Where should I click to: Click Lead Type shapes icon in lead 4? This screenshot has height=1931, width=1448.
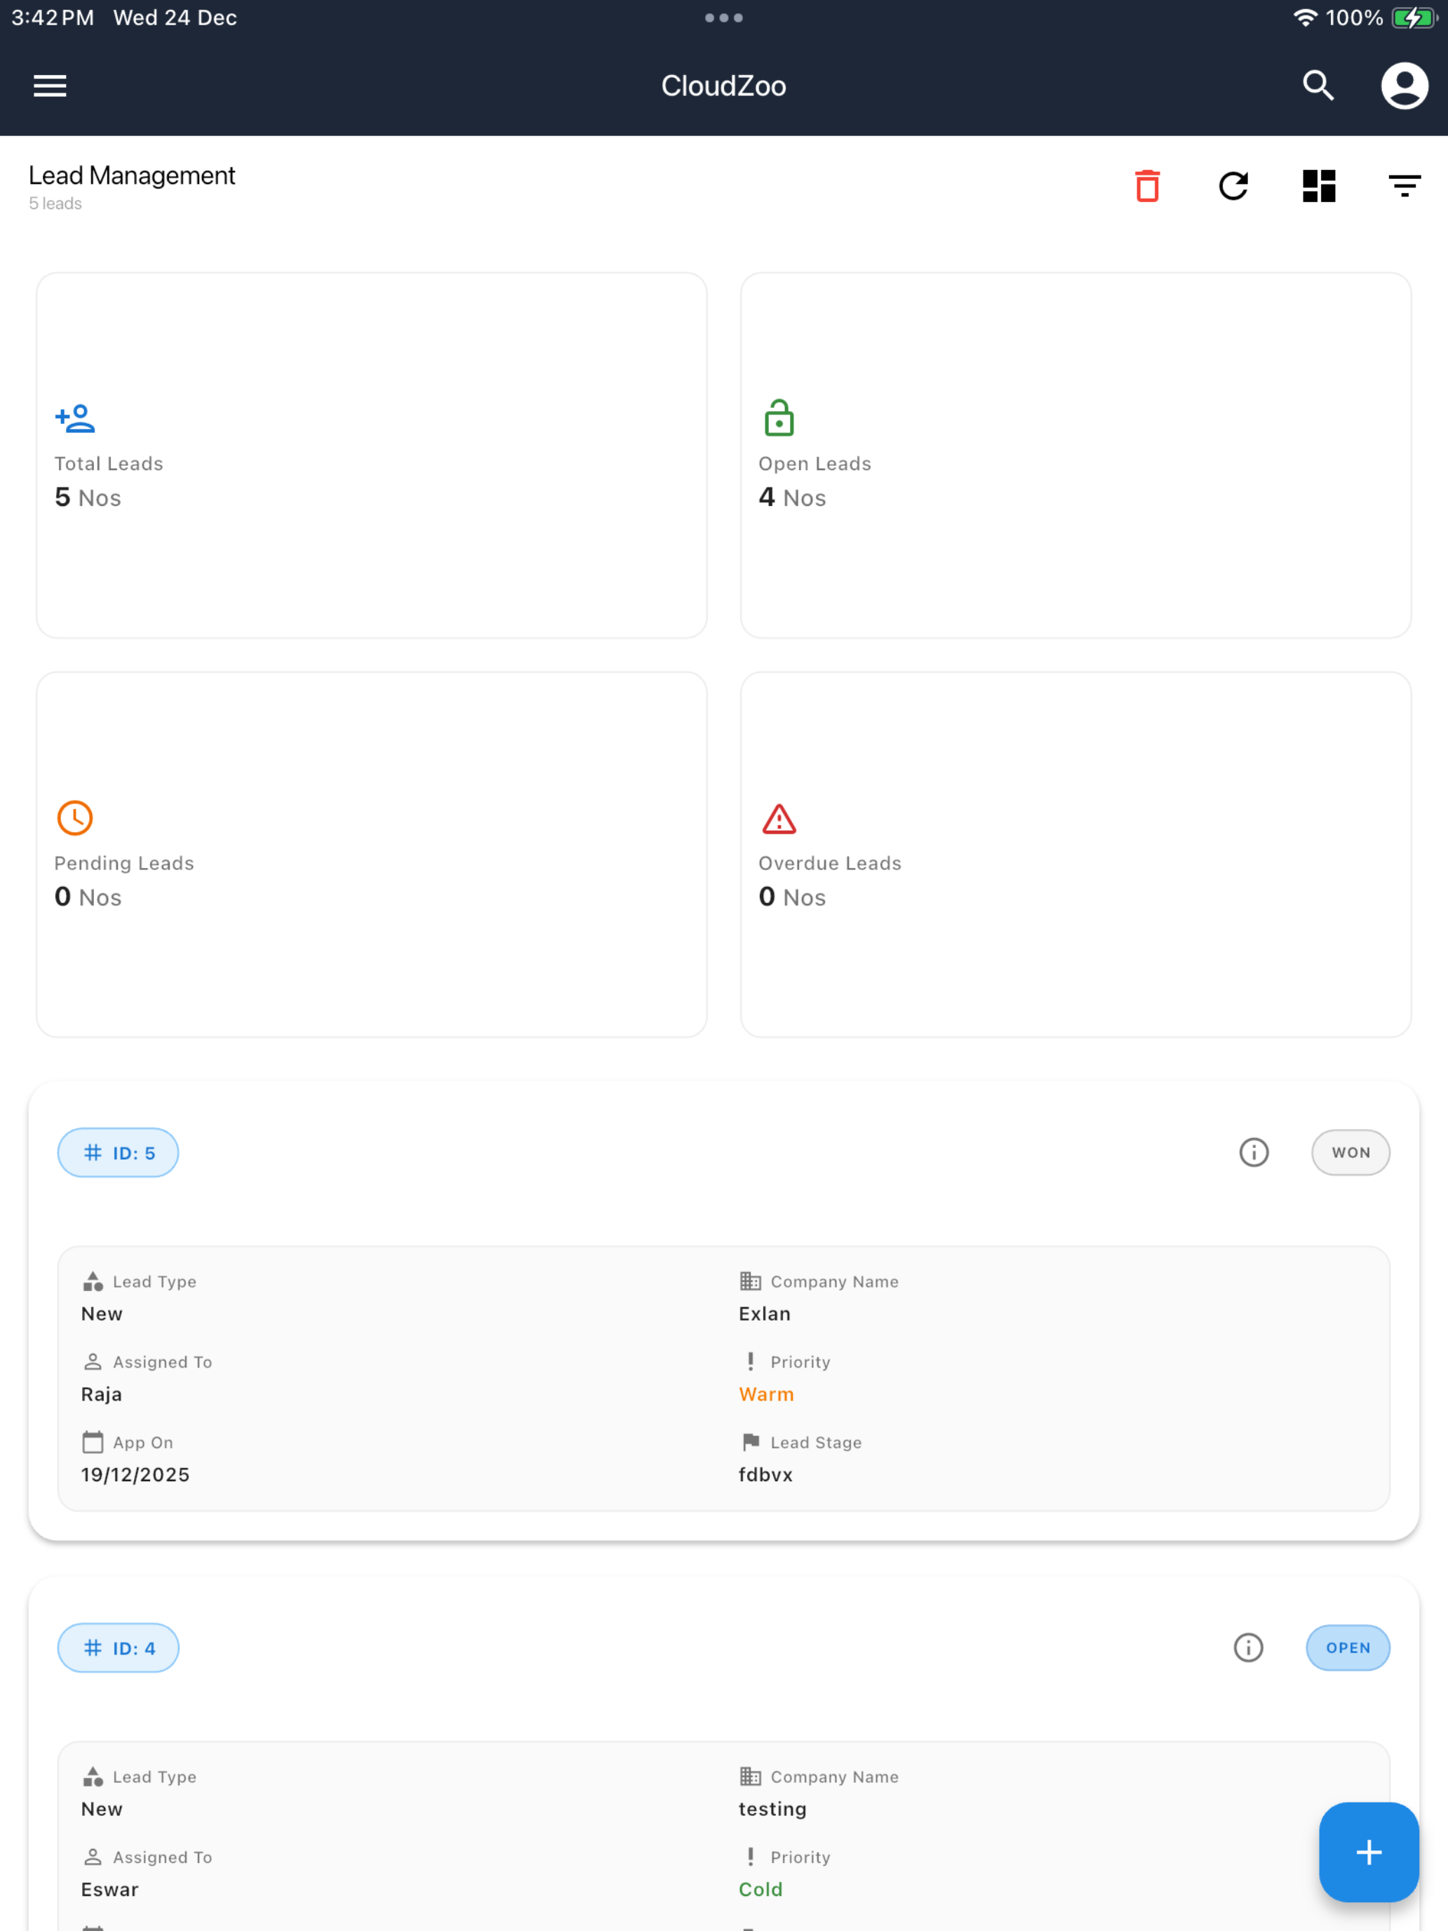[93, 1776]
